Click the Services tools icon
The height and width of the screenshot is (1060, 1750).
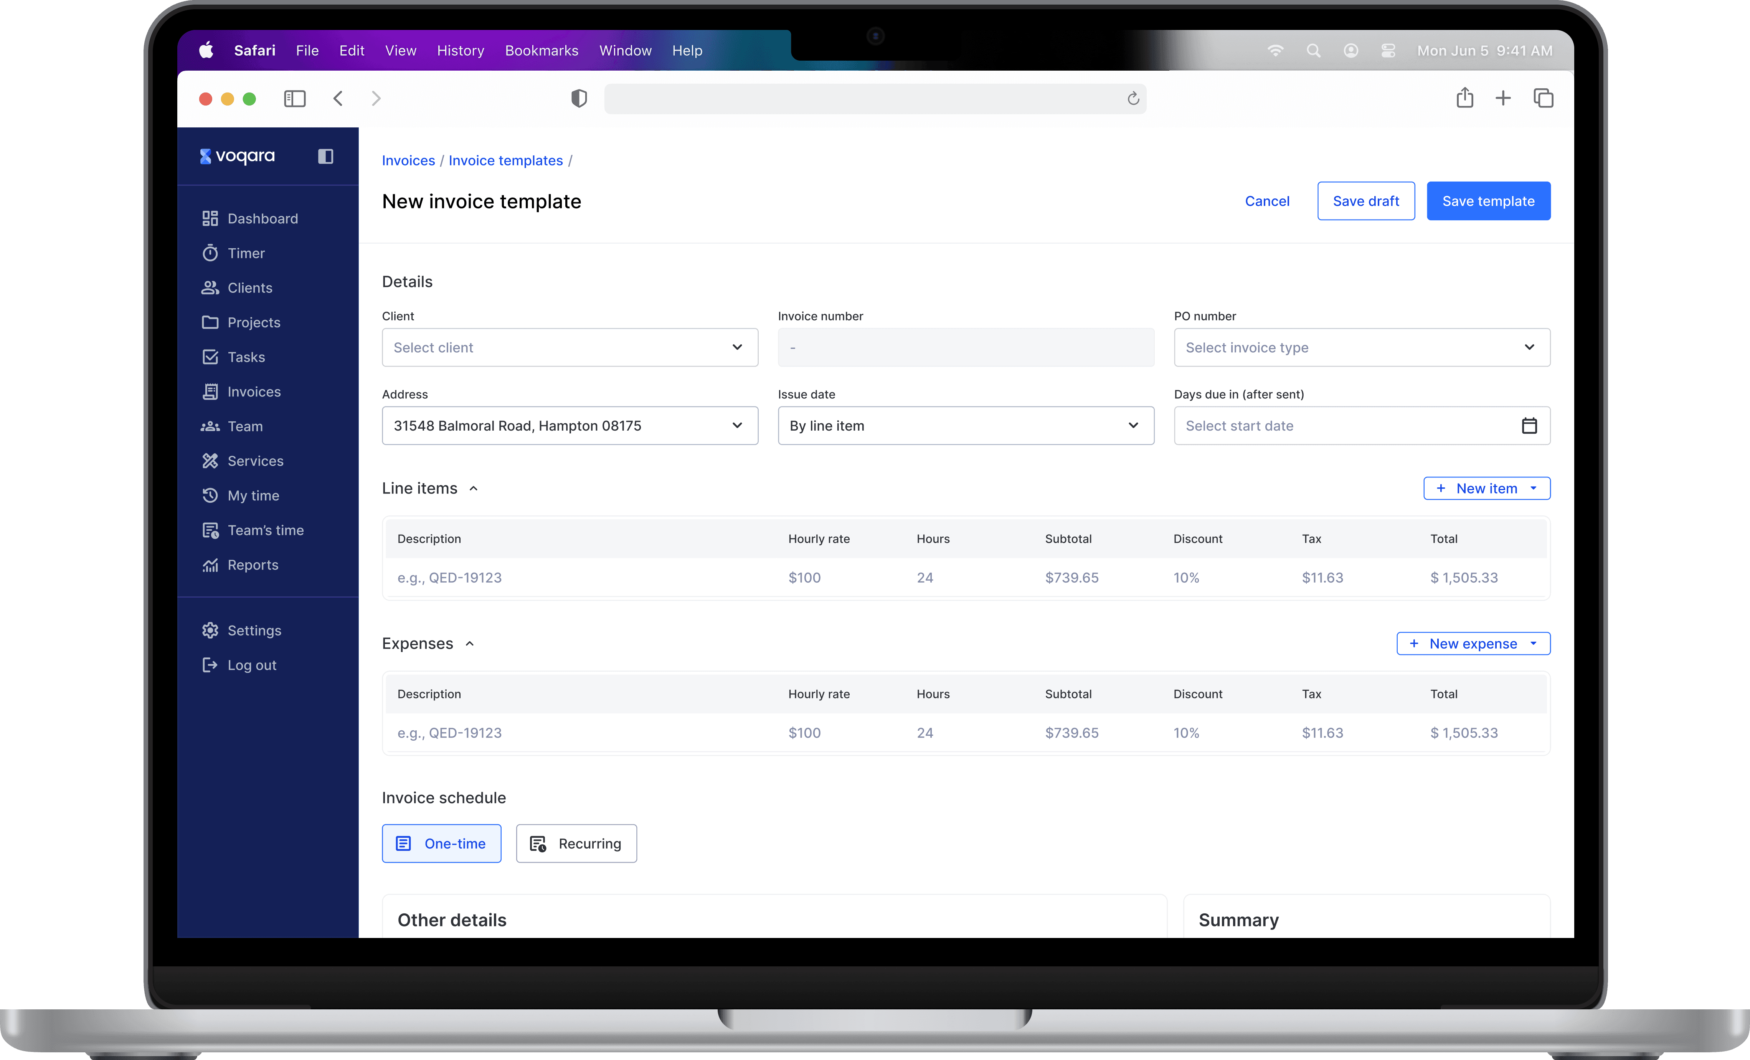(x=210, y=461)
